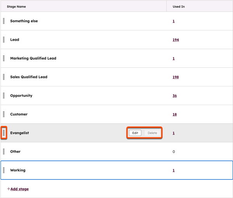Click the Evangelist drag handle icon
233x198 pixels.
coord(4,133)
